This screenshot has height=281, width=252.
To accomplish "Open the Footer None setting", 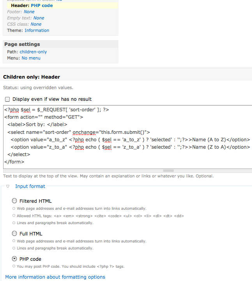I will point(29,12).
